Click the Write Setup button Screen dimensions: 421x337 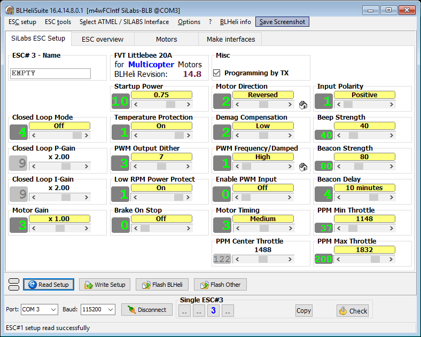click(x=105, y=285)
